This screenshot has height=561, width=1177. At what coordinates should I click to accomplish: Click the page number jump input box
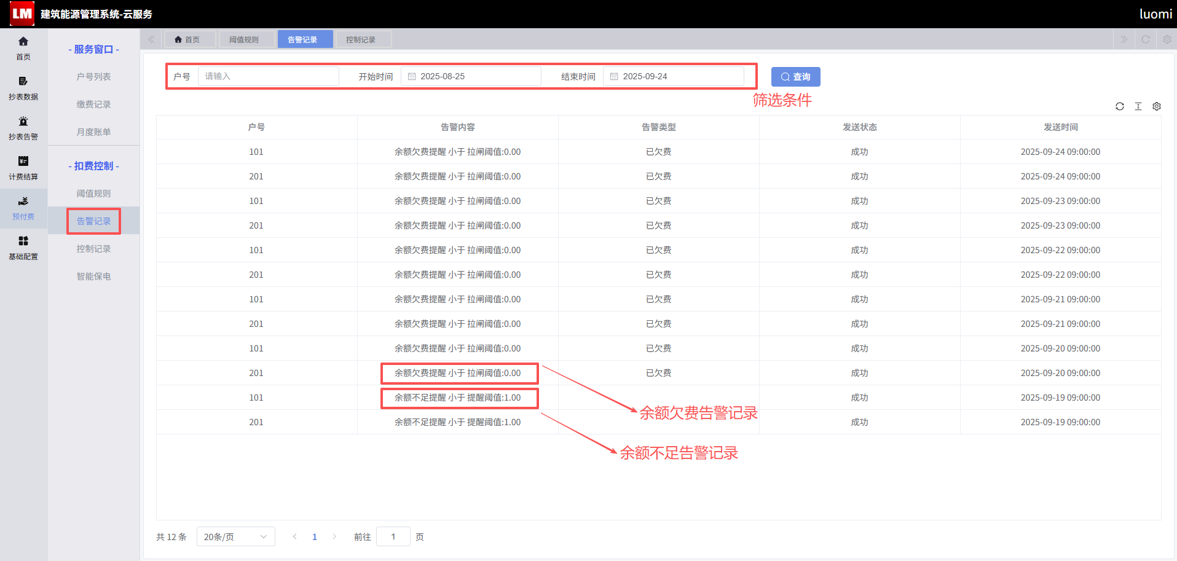pyautogui.click(x=393, y=536)
